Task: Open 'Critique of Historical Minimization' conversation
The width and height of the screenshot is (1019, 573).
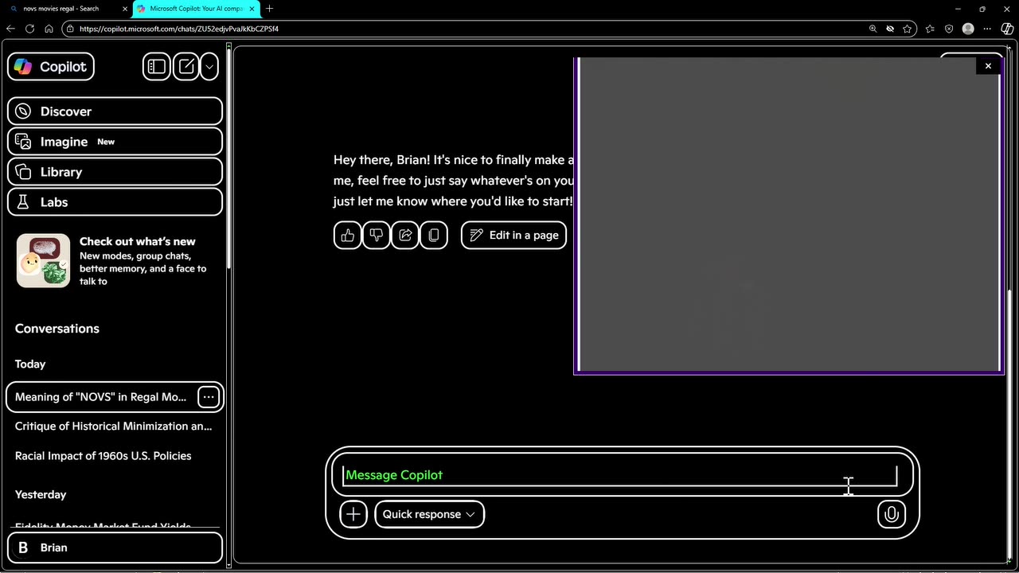Action: 114,426
